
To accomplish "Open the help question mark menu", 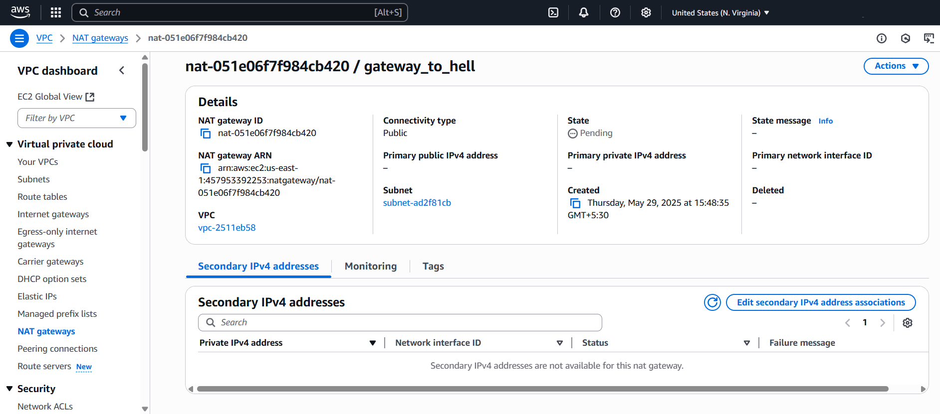I will 615,12.
